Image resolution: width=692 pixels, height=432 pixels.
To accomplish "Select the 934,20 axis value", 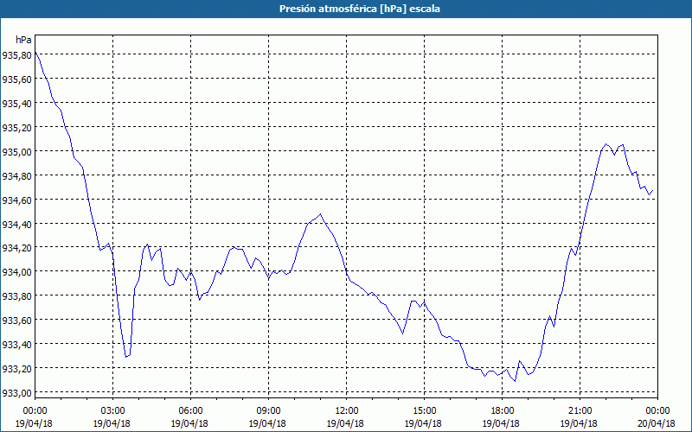I will point(16,248).
